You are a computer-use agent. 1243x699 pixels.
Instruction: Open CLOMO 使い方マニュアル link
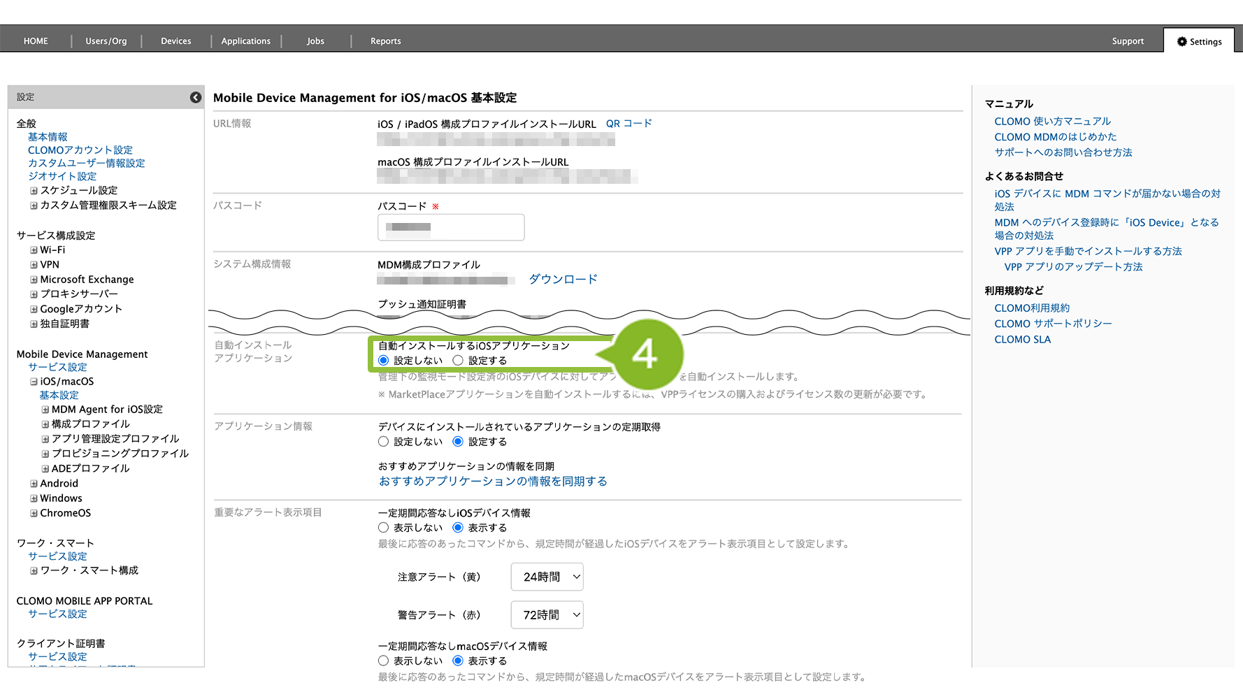[x=1052, y=122]
